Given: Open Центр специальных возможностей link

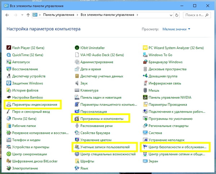Looking at the screenshot, I should [108, 154].
